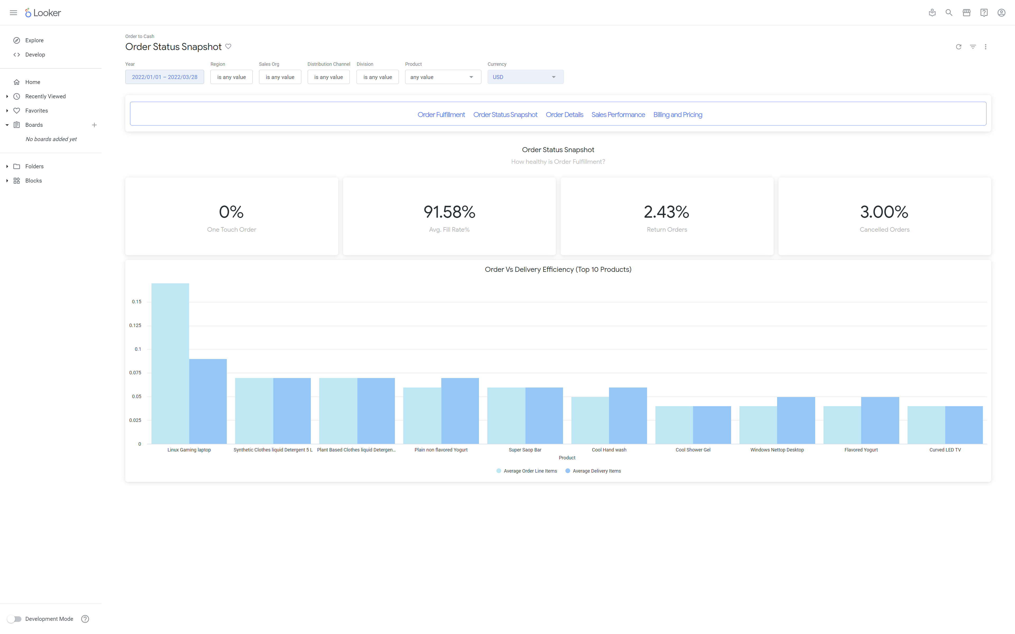The height and width of the screenshot is (634, 1015).
Task: Open the Order Status Snapshot dashboard link
Action: (505, 114)
